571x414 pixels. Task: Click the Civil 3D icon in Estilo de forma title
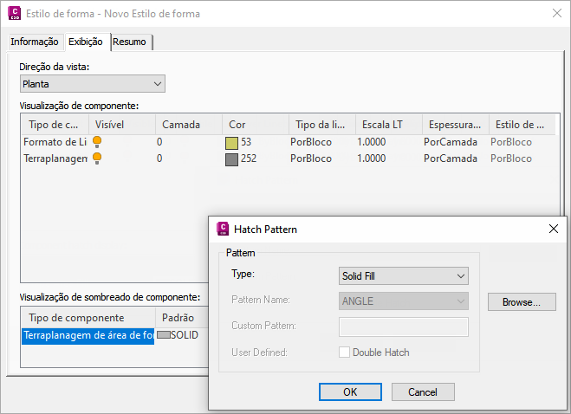(12, 14)
